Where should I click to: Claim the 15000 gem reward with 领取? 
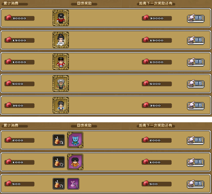196,41
